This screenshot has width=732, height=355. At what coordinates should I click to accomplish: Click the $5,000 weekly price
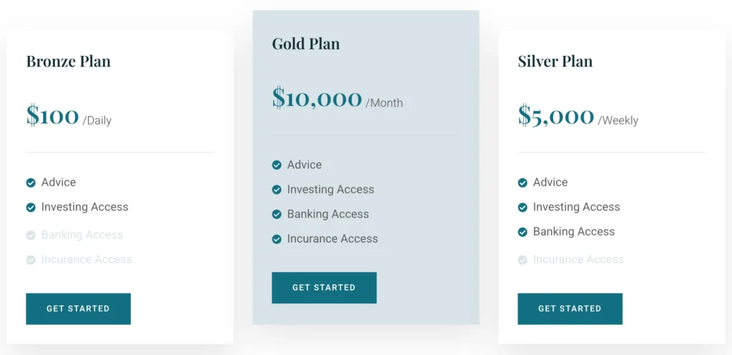point(556,116)
